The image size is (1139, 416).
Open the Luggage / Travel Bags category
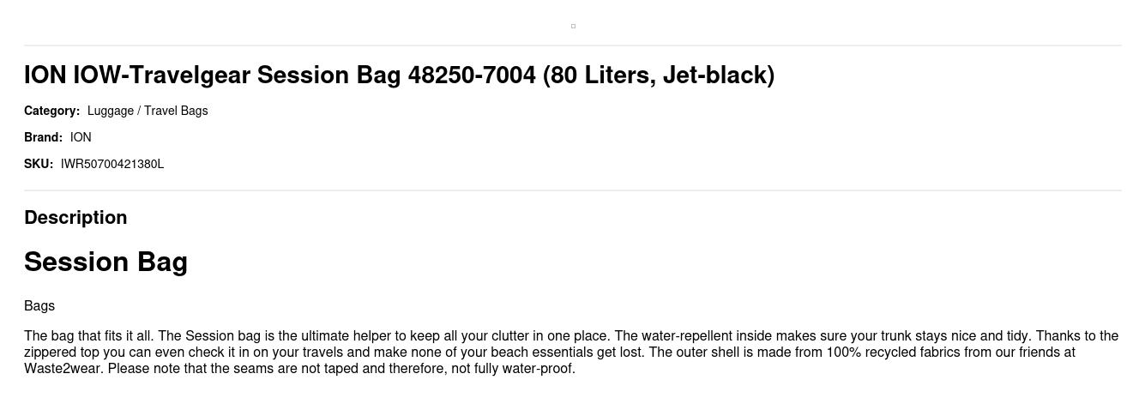click(x=148, y=111)
